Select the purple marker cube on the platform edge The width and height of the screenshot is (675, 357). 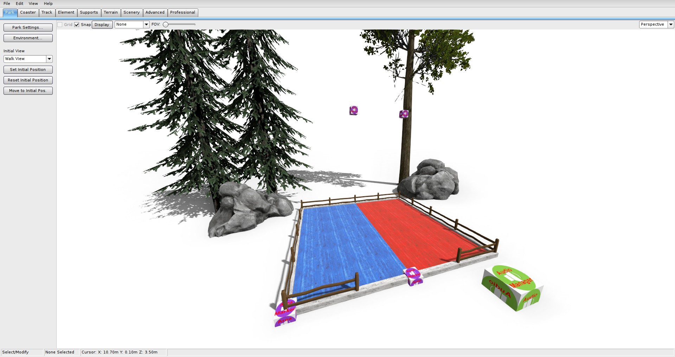click(413, 277)
